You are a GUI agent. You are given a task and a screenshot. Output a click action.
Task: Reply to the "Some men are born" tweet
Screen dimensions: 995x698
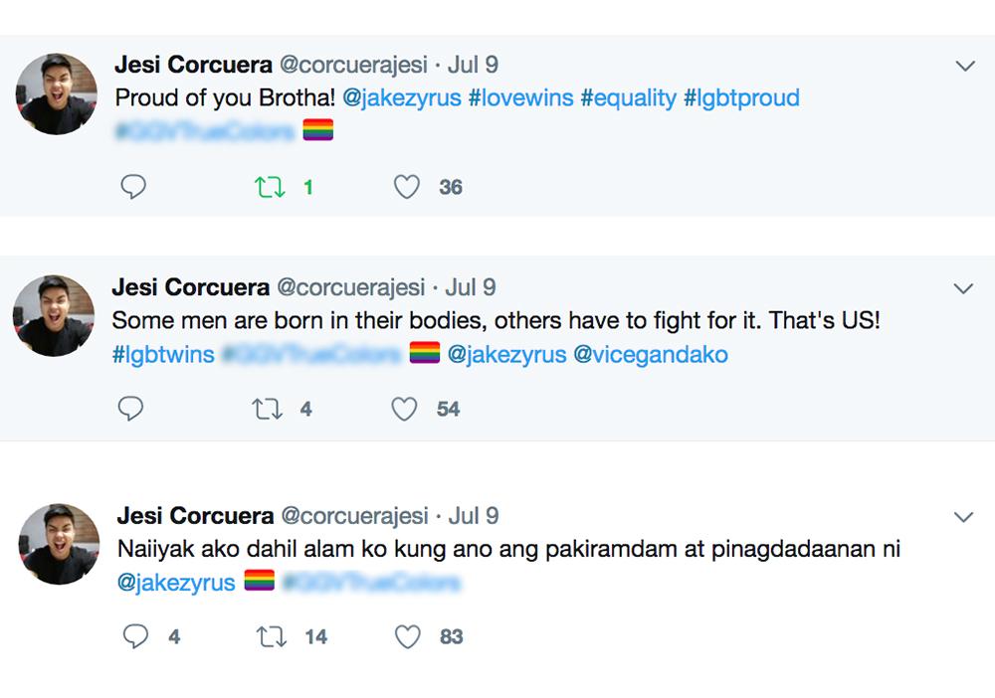tap(130, 409)
